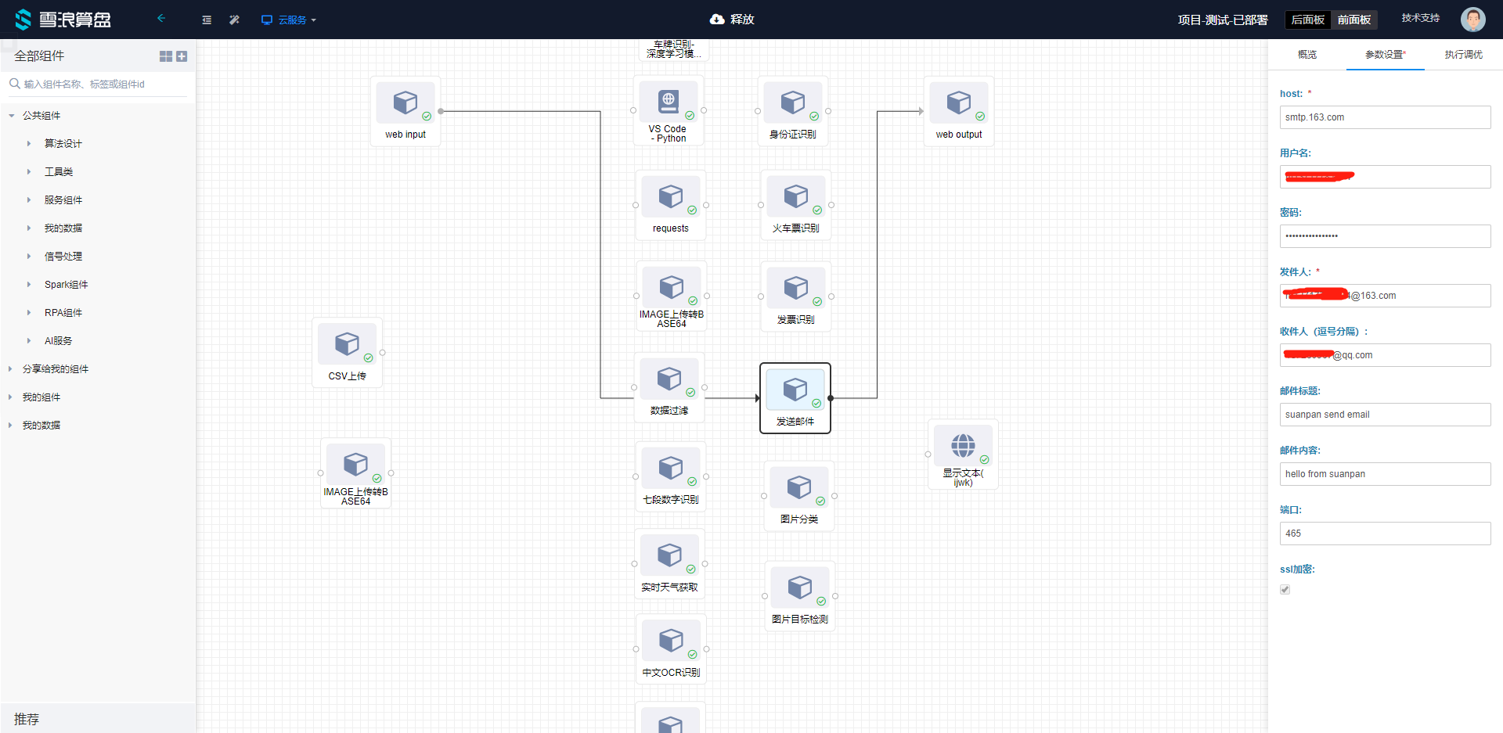Switch to 前面板 view
Viewport: 1503px width, 733px height.
1354,20
